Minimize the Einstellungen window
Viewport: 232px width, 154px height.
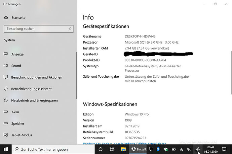[204, 4]
